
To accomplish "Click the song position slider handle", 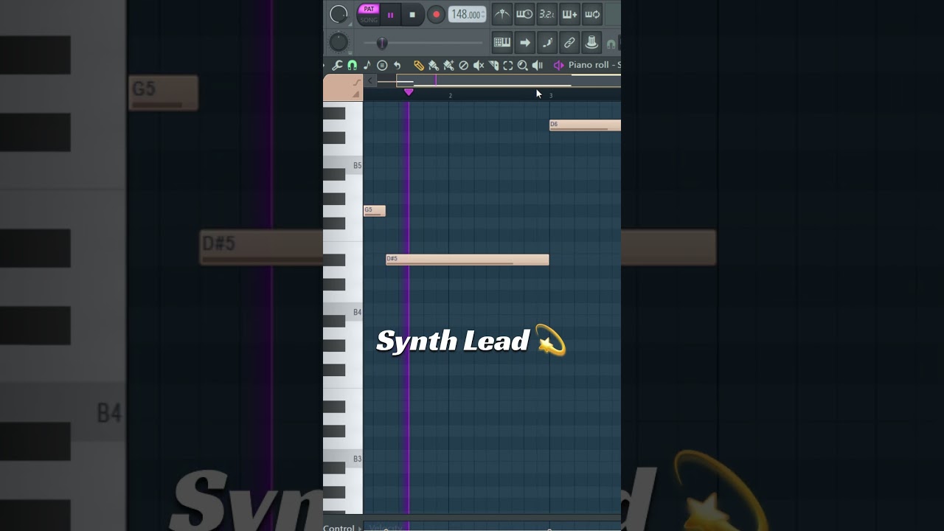I will (x=382, y=43).
